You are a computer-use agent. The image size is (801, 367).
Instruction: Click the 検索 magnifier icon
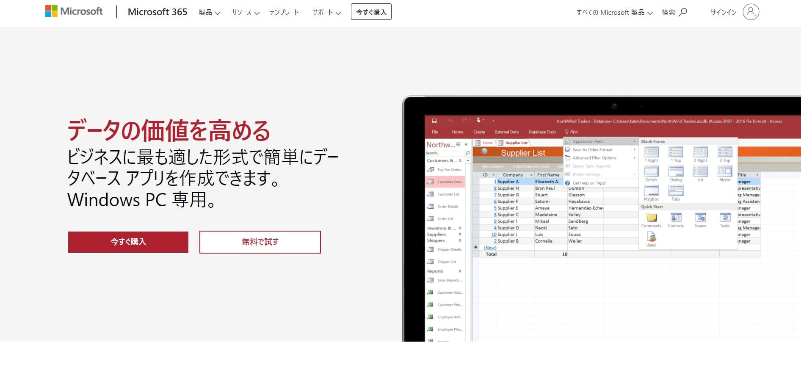click(683, 12)
